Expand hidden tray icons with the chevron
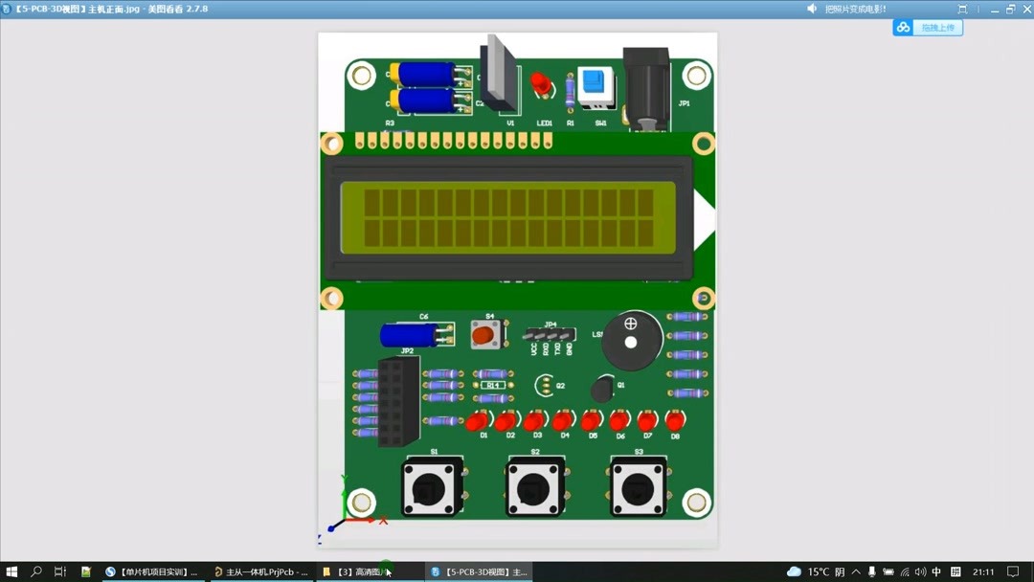This screenshot has height=582, width=1034. click(854, 571)
